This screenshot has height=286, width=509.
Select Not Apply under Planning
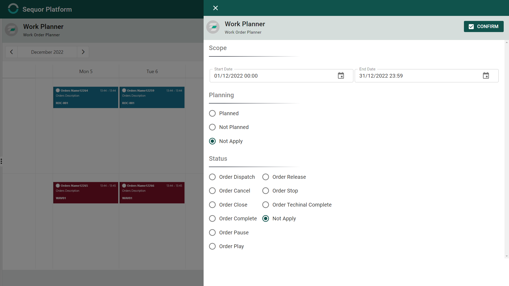click(212, 141)
